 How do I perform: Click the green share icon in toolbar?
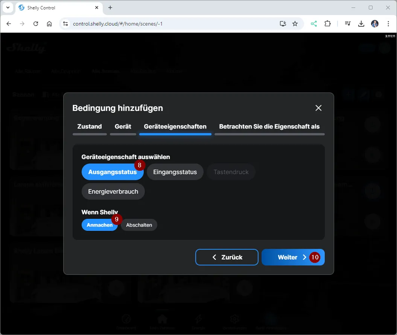tap(314, 24)
